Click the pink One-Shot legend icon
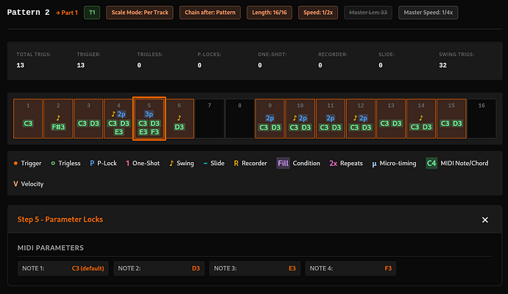 pos(127,164)
